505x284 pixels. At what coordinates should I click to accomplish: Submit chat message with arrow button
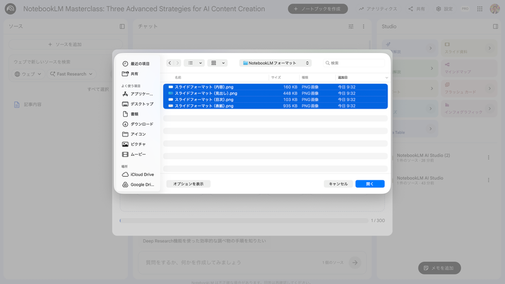(355, 263)
